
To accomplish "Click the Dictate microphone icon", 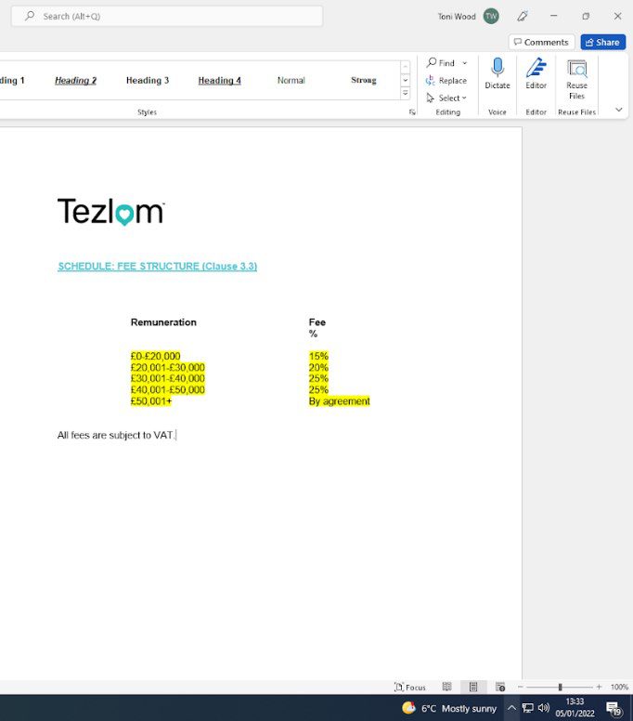I will pos(497,69).
